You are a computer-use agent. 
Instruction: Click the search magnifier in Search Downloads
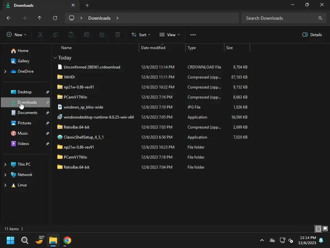click(x=320, y=18)
